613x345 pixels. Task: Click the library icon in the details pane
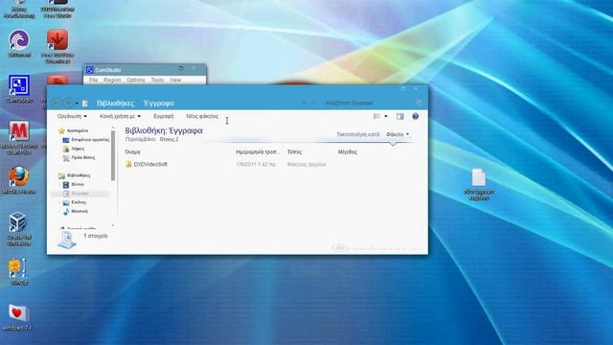pos(66,240)
